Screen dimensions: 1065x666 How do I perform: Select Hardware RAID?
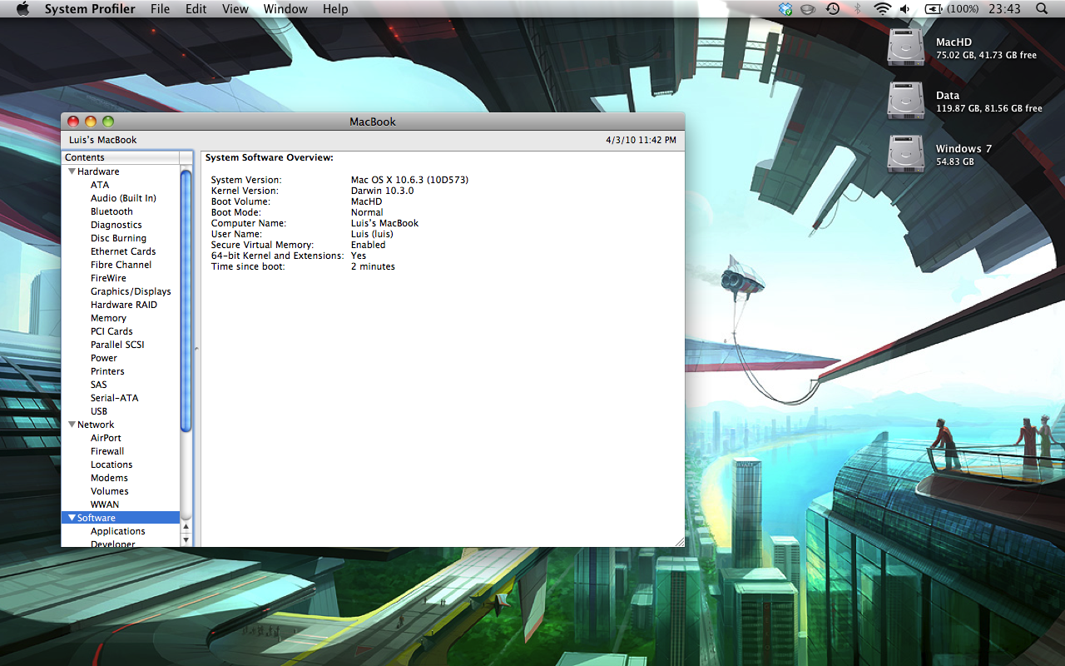[x=123, y=305]
